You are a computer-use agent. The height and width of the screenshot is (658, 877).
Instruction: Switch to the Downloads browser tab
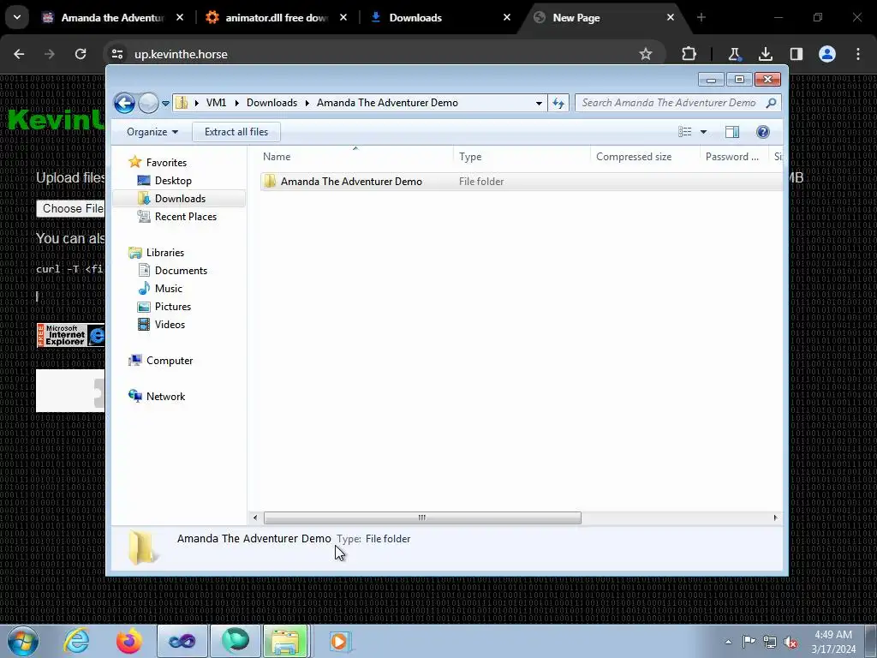(439, 18)
